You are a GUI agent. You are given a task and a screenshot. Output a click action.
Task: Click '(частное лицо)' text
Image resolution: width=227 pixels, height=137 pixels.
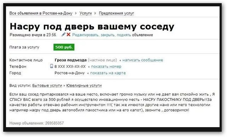(x=102, y=60)
